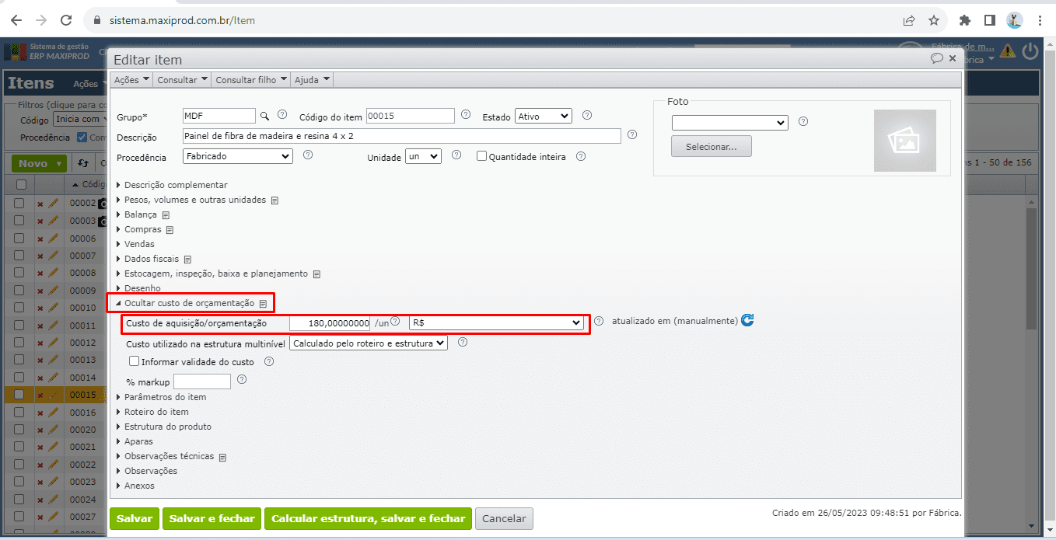Click help icon next to Procedência dropdown
Image resolution: width=1056 pixels, height=540 pixels.
coord(308,155)
